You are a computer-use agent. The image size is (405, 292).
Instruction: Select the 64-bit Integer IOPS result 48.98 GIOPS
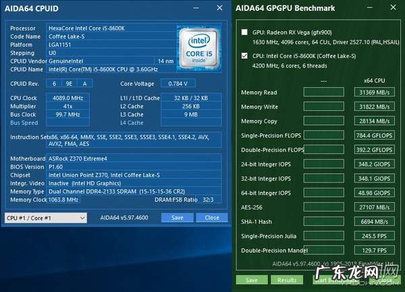[374, 193]
